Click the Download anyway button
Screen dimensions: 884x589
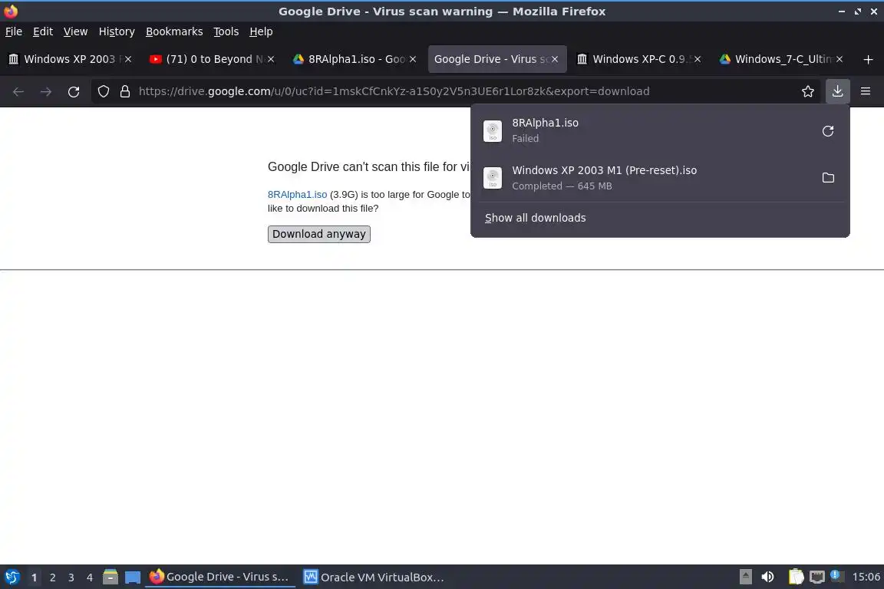click(x=319, y=234)
